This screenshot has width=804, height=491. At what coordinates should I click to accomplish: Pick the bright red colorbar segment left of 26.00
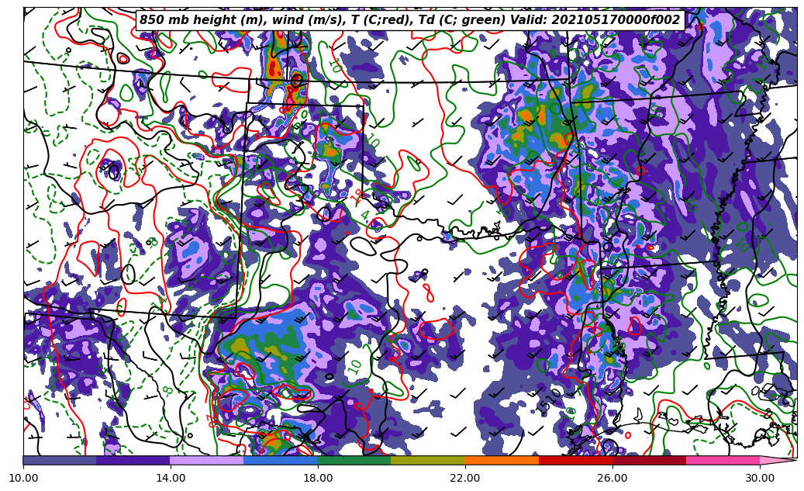575,460
